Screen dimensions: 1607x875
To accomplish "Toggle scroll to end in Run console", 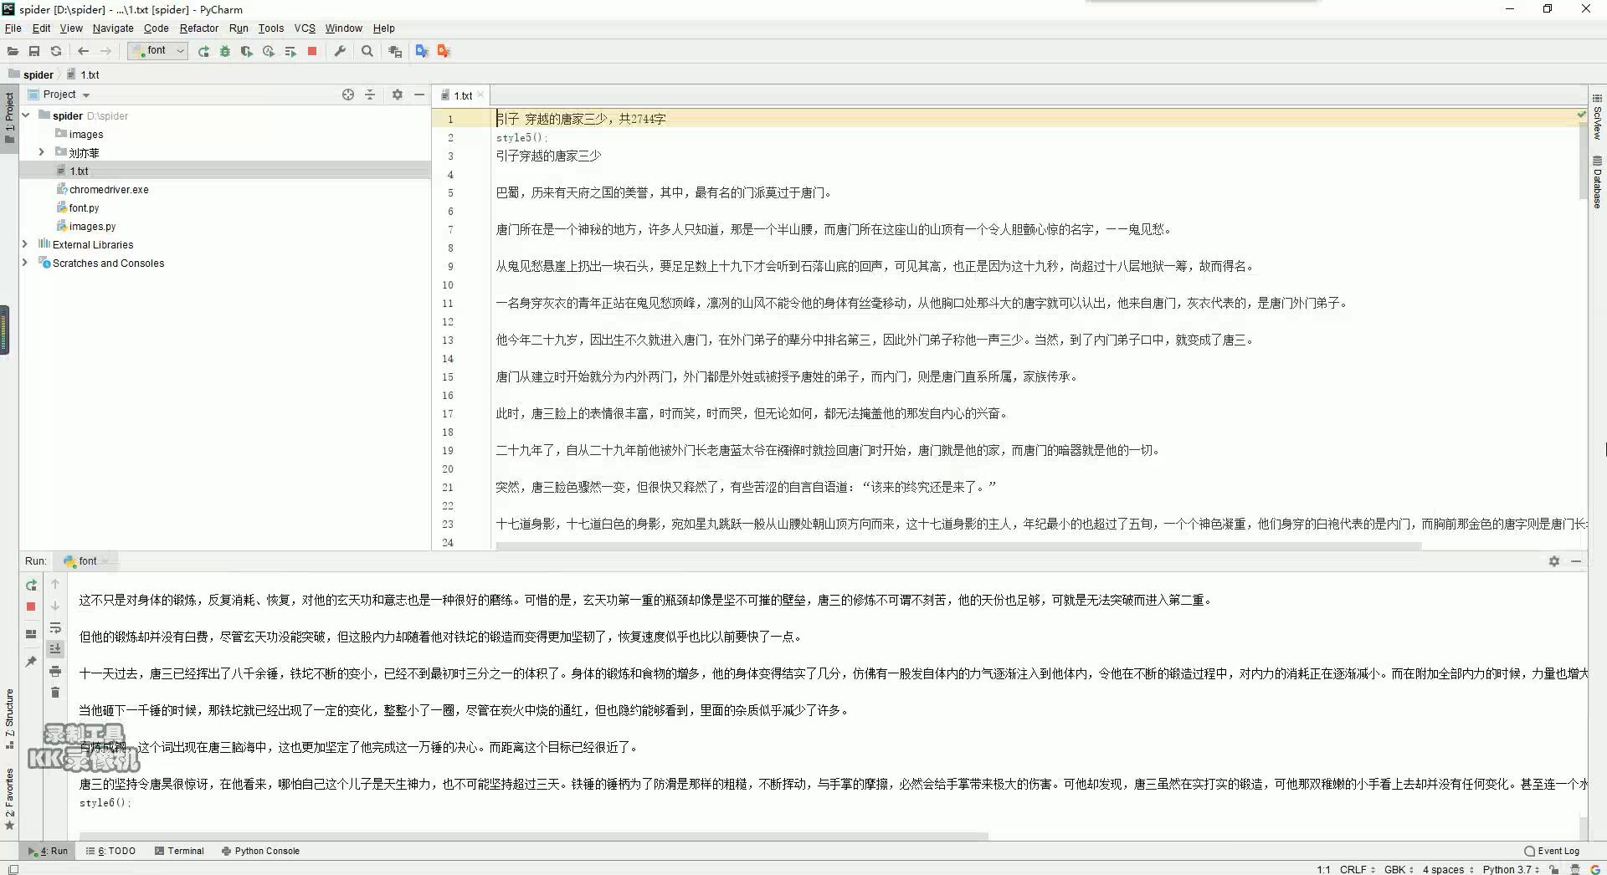I will tap(55, 648).
